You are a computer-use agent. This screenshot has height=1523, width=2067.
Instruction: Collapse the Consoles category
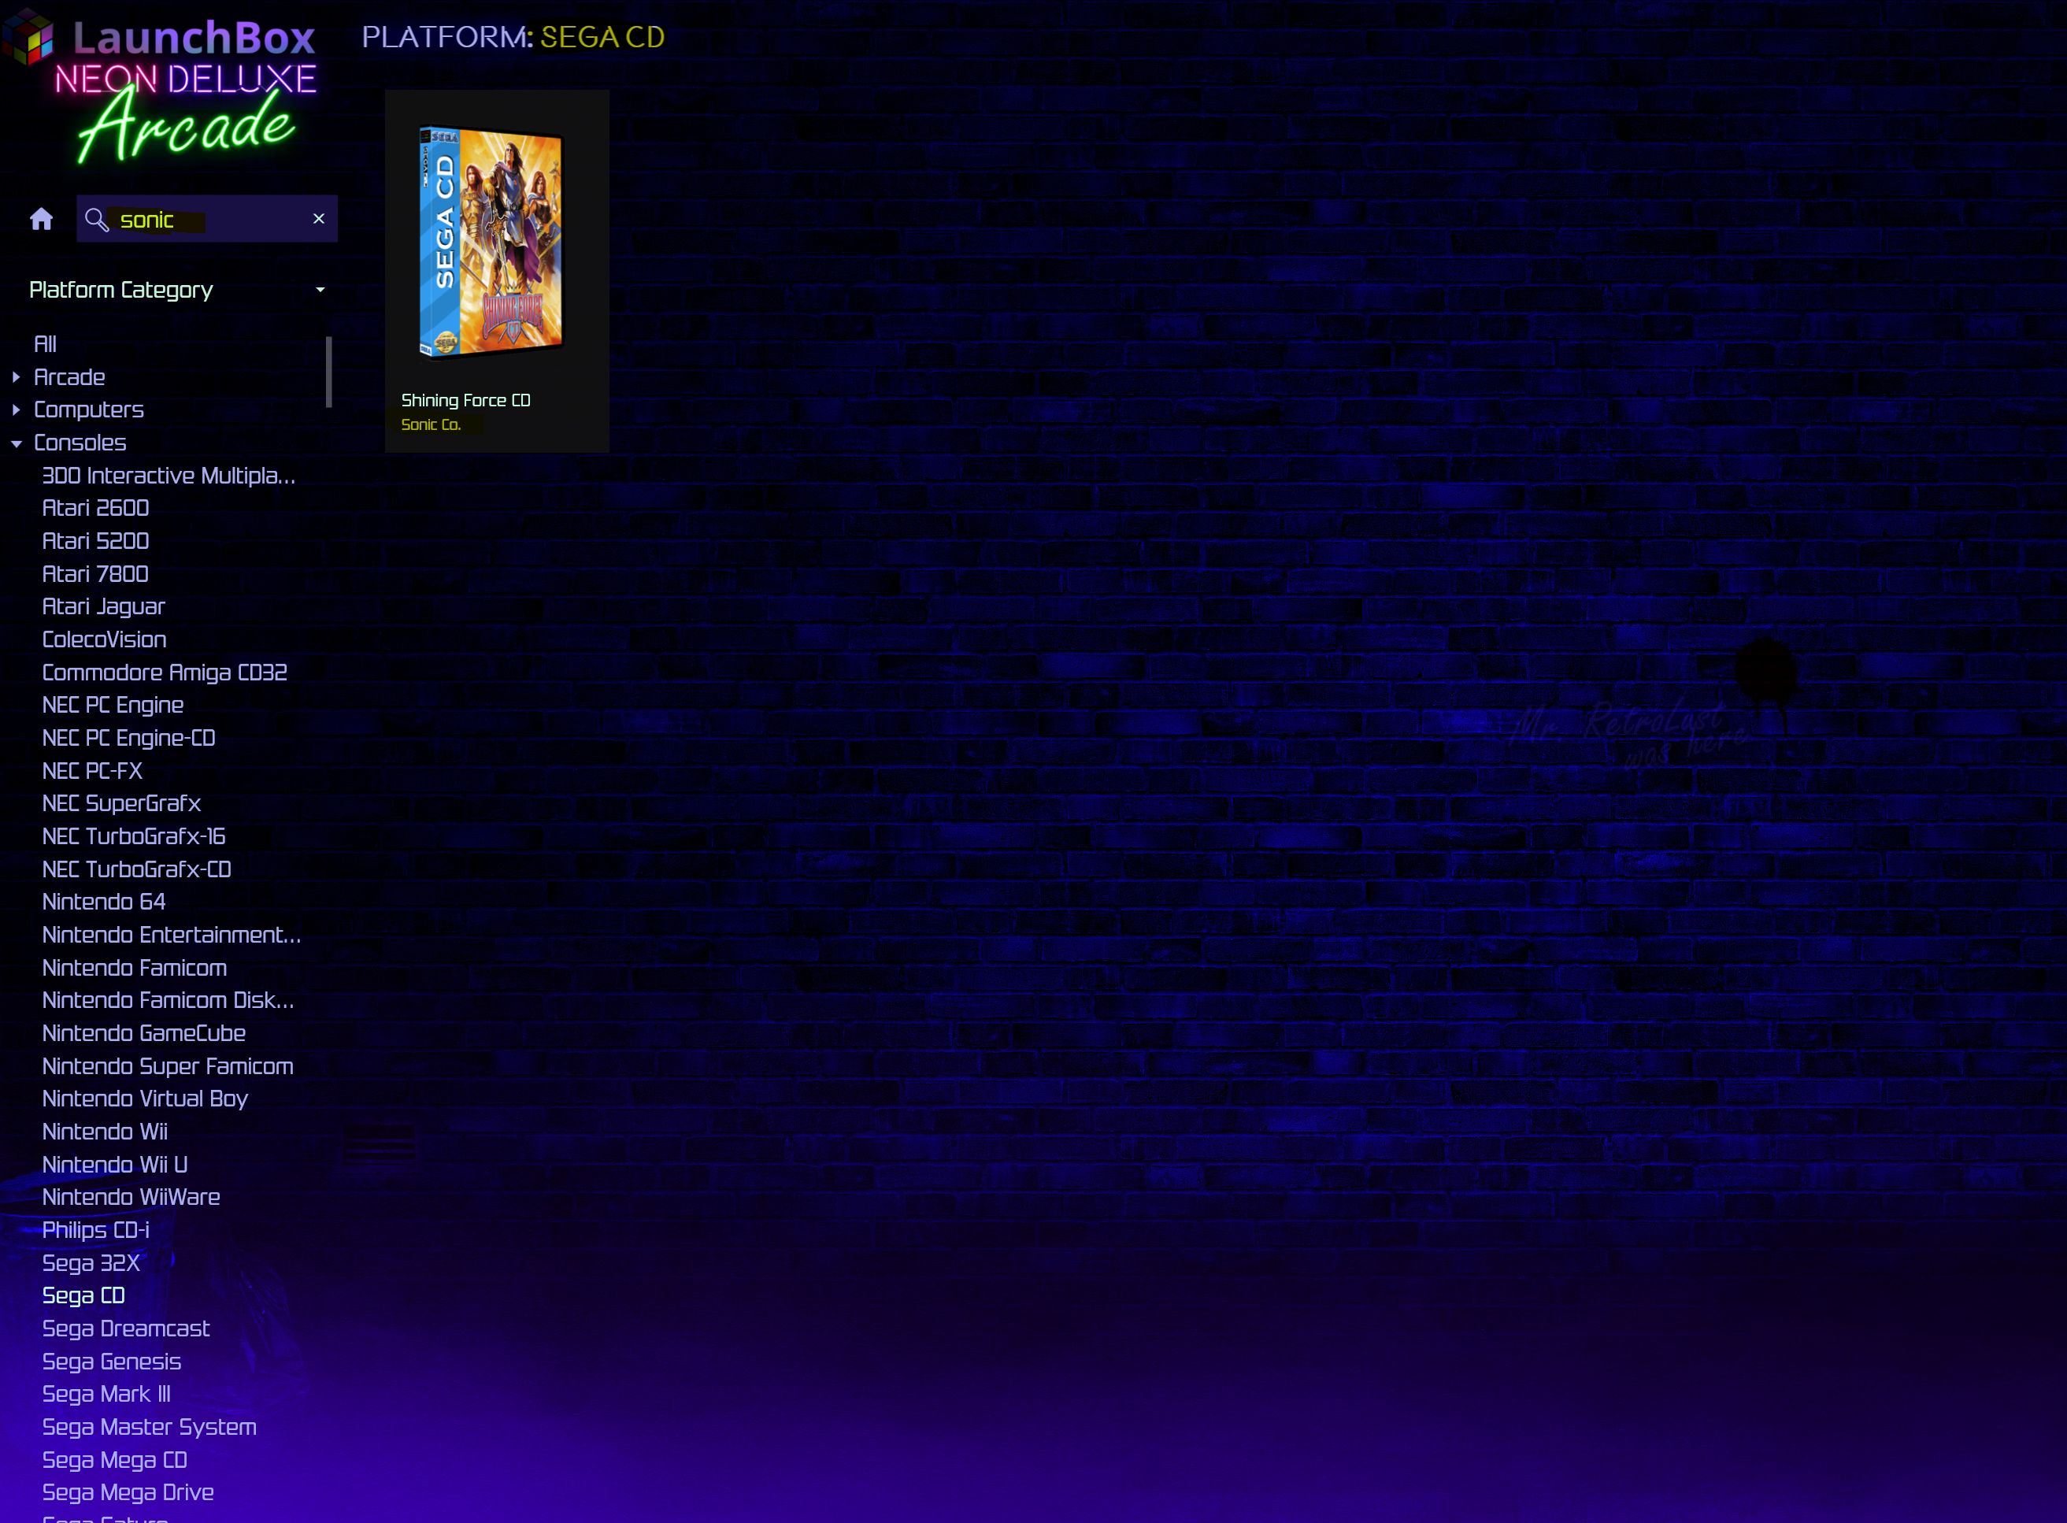[x=16, y=443]
